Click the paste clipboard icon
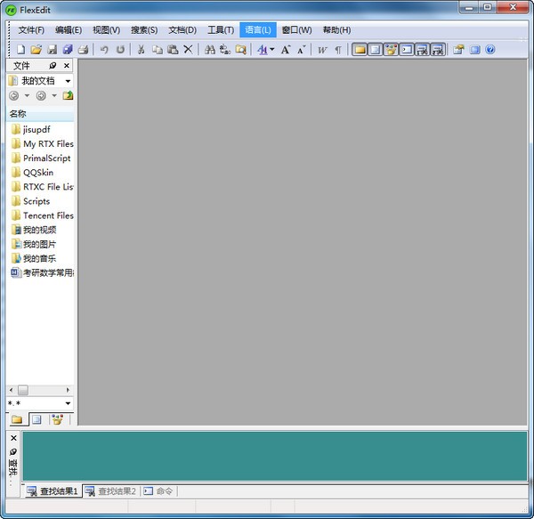 click(173, 50)
